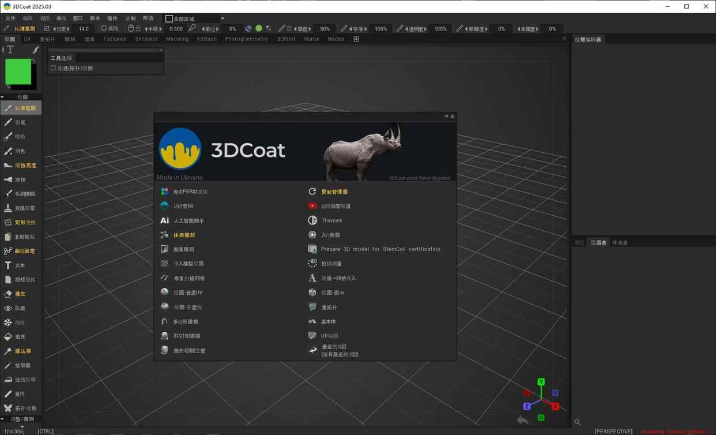Open Themes from the splash dialog
This screenshot has height=435, width=716.
(x=331, y=221)
